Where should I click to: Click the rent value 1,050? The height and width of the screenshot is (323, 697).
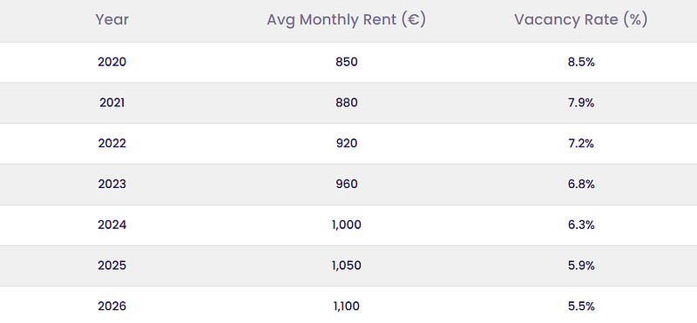coord(347,266)
